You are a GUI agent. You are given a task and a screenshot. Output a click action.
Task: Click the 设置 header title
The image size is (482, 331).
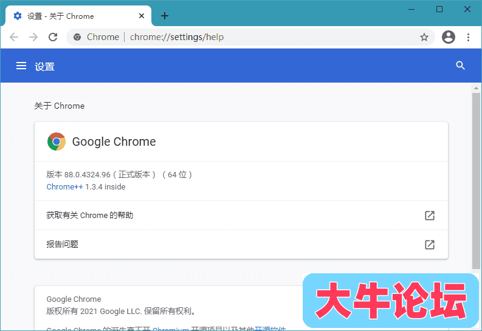[x=44, y=67]
